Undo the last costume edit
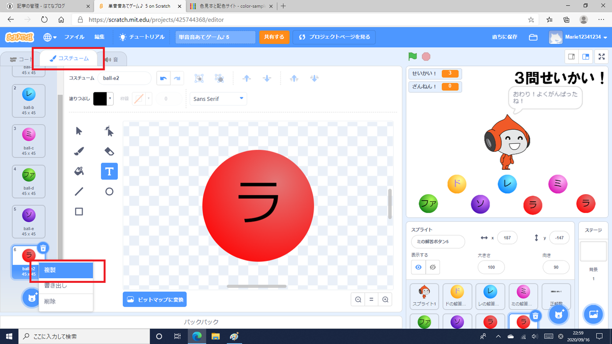Screen dimensions: 612x344 click(164, 78)
